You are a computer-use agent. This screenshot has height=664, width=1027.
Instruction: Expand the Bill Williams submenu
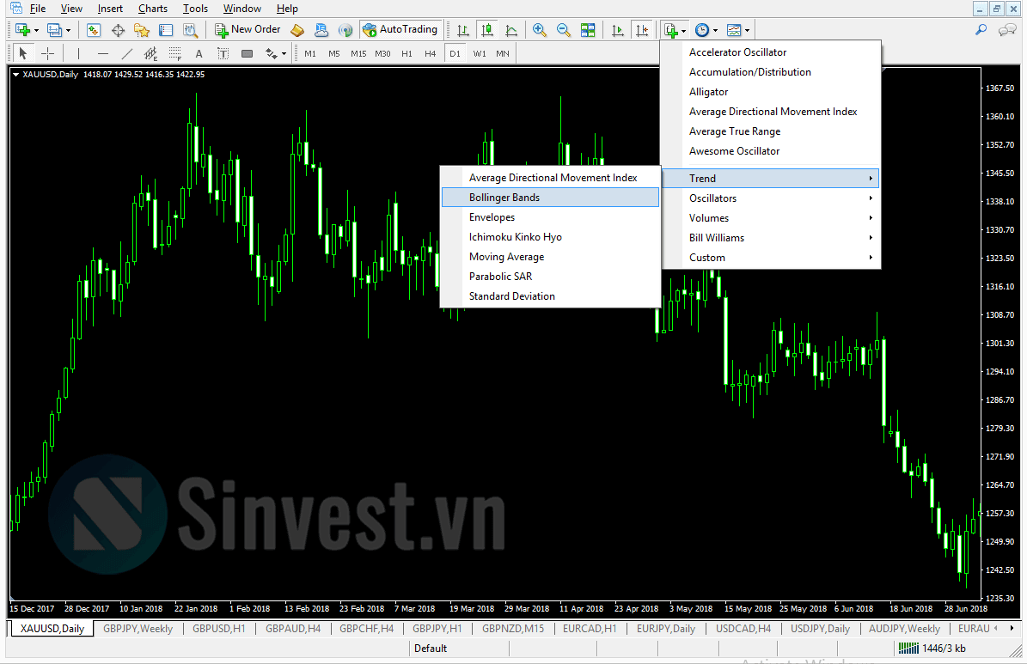[x=771, y=238]
